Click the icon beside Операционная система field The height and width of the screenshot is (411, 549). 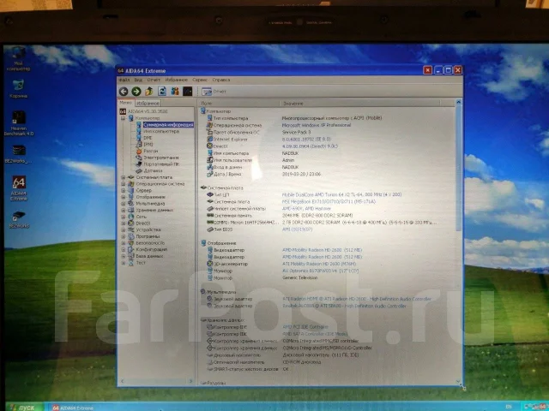209,125
